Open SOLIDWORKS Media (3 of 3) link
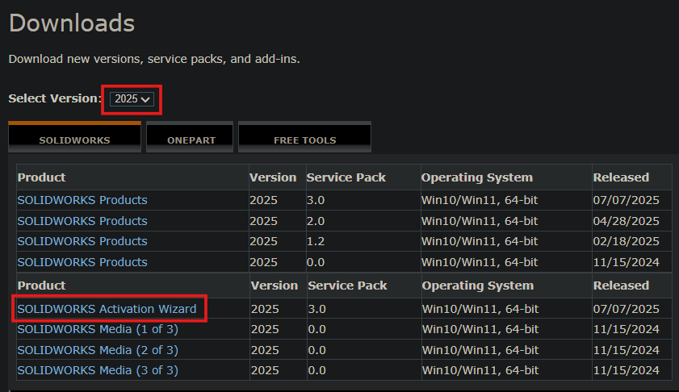Image resolution: width=679 pixels, height=392 pixels. [98, 370]
